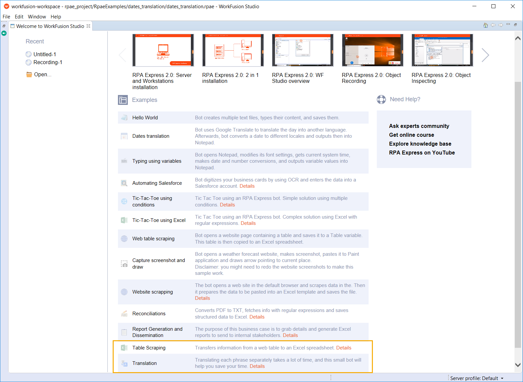The height and width of the screenshot is (382, 523).
Task: Click the Report Generation and Dissemination icon
Action: coord(124,332)
